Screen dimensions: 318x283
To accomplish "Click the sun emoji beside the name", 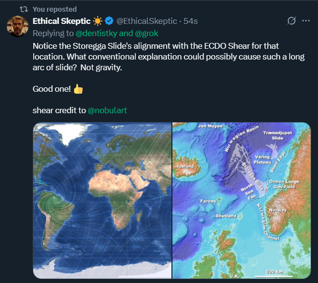I will [98, 21].
